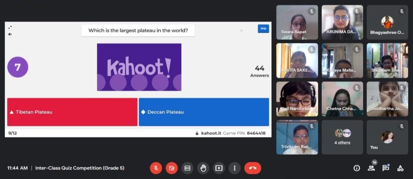The image size is (413, 179).
Task: Leave the call with red hang-up button
Action: (253, 168)
